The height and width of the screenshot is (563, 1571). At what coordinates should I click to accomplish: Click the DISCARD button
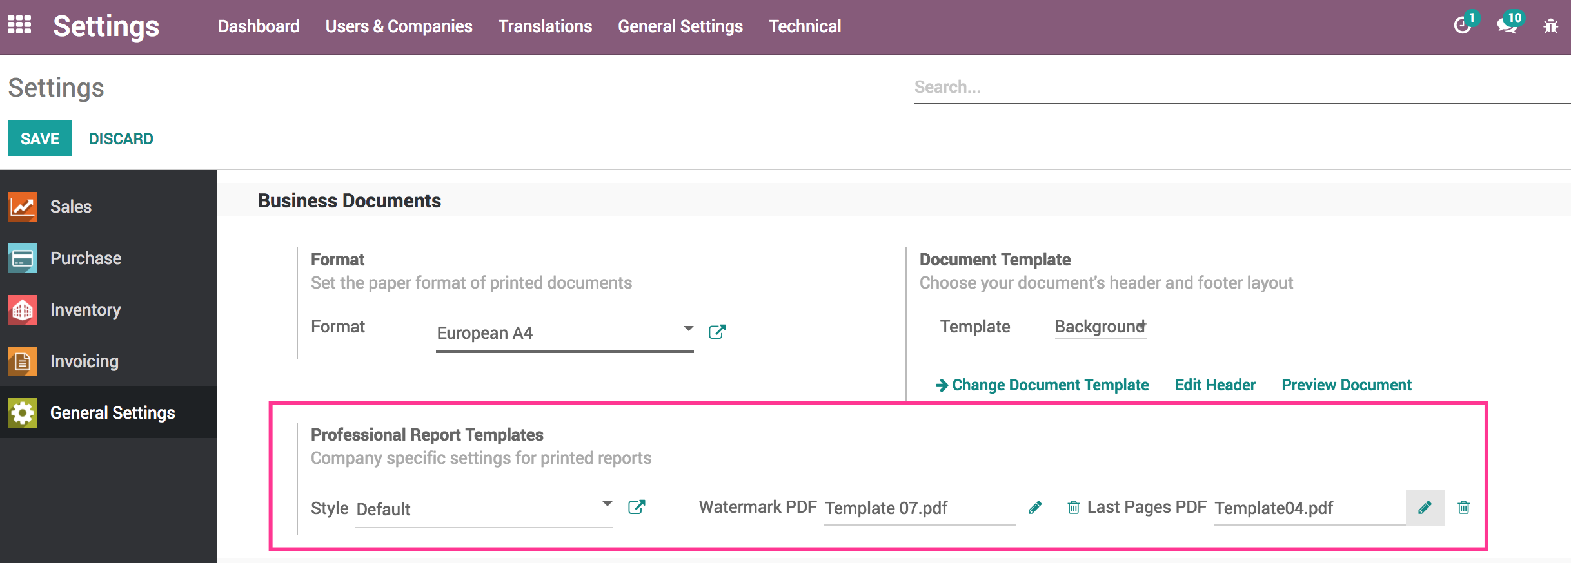click(121, 138)
